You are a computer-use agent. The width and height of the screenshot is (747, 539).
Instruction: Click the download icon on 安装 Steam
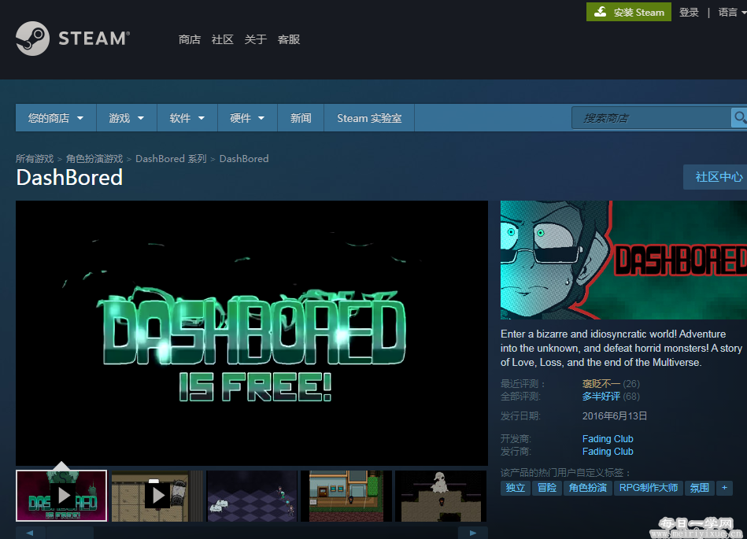(601, 12)
